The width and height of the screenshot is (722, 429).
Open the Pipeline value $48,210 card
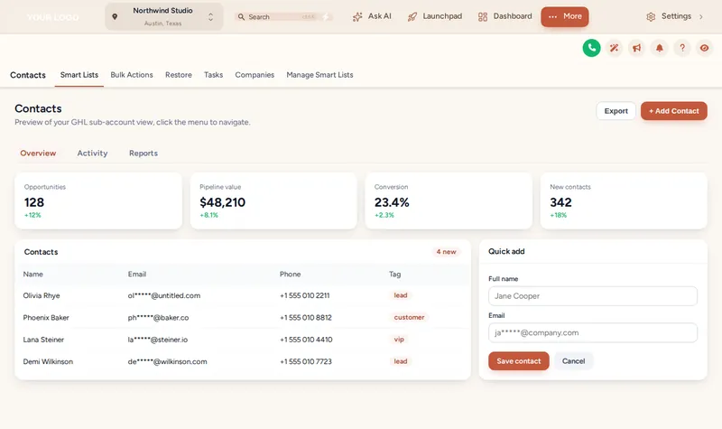click(x=273, y=201)
